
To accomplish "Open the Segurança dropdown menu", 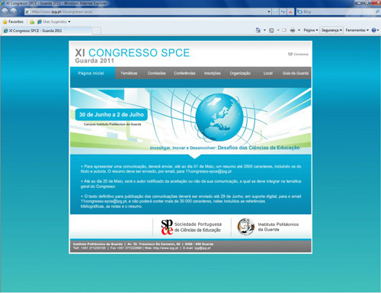I will point(331,30).
